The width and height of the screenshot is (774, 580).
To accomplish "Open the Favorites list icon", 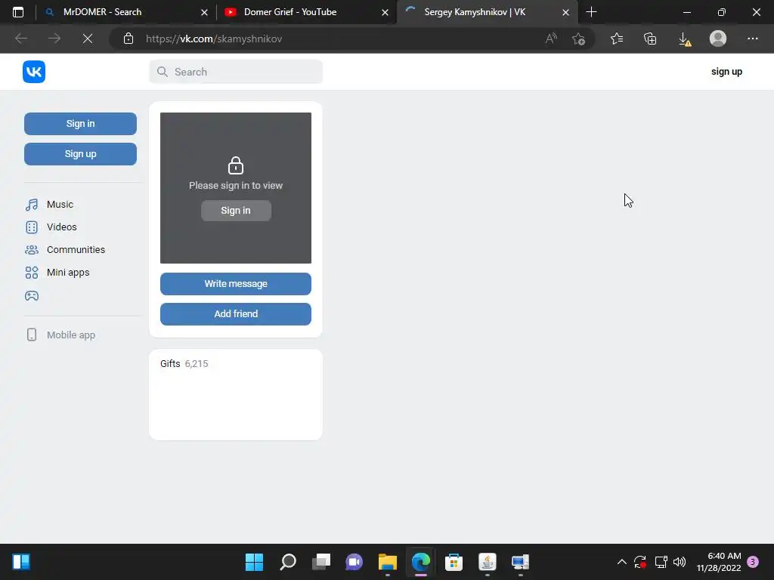I will point(617,39).
